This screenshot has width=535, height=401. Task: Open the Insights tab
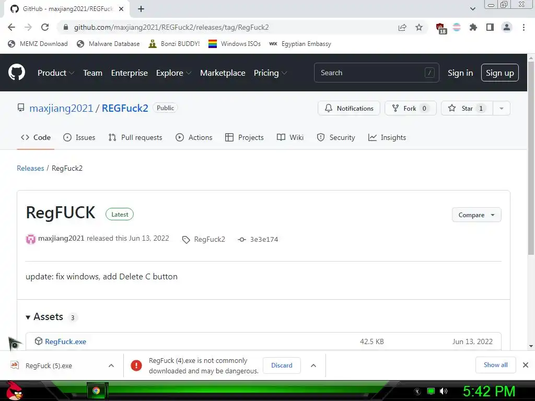click(387, 137)
